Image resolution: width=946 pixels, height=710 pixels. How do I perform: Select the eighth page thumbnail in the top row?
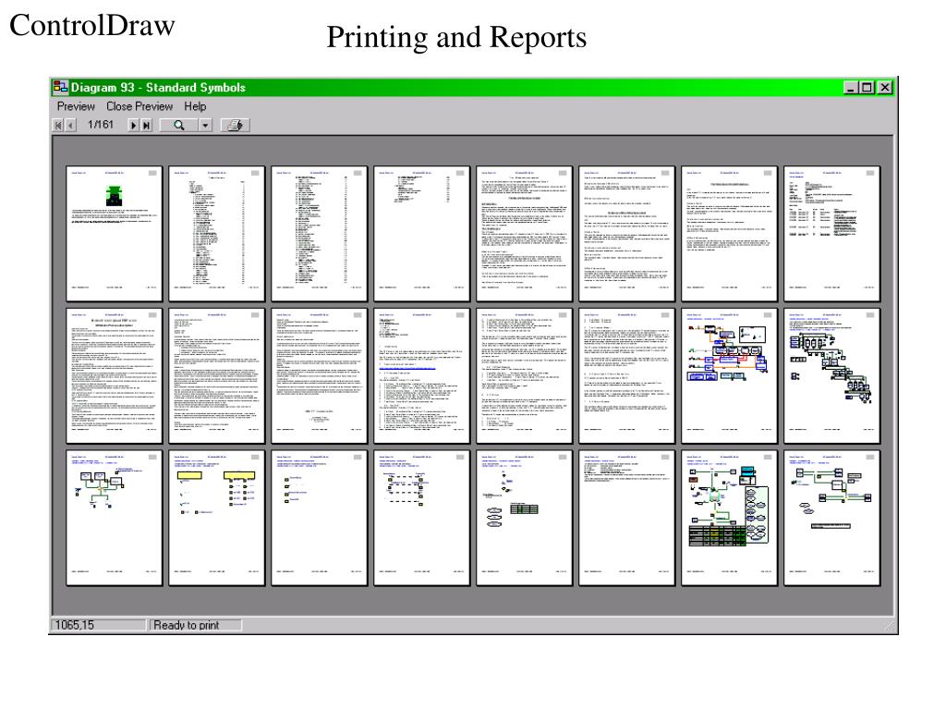point(832,234)
